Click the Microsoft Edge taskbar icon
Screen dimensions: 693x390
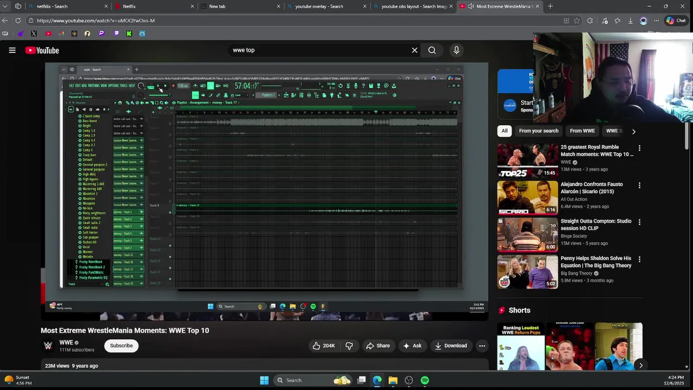point(377,380)
